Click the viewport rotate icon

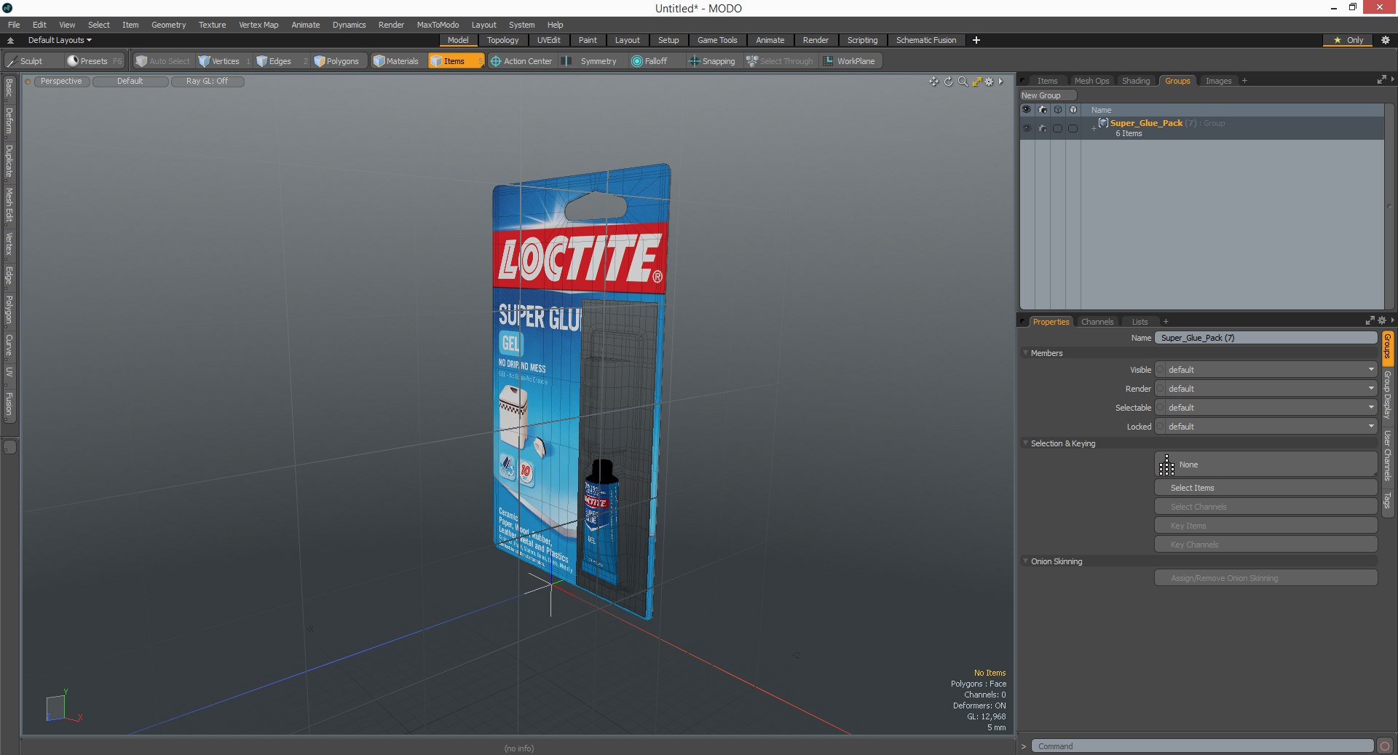click(x=948, y=82)
